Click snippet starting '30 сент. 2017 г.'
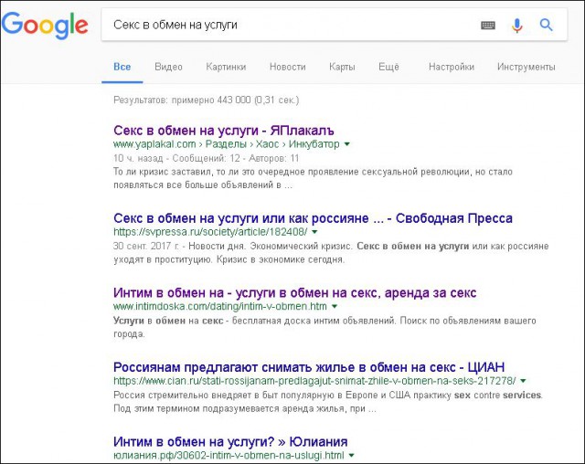Image resolution: width=585 pixels, height=464 pixels. click(x=331, y=253)
